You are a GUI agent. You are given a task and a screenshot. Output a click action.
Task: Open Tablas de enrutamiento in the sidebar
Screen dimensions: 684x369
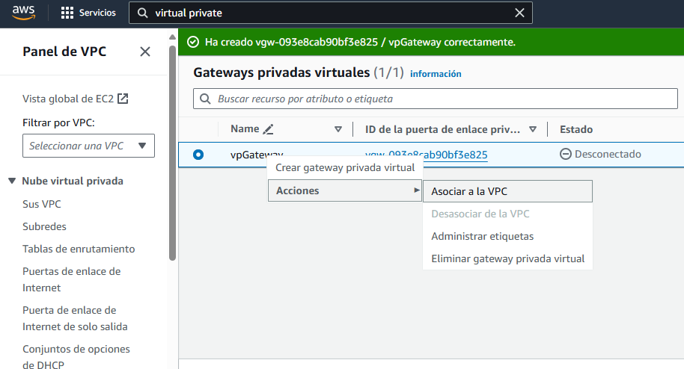(x=79, y=249)
